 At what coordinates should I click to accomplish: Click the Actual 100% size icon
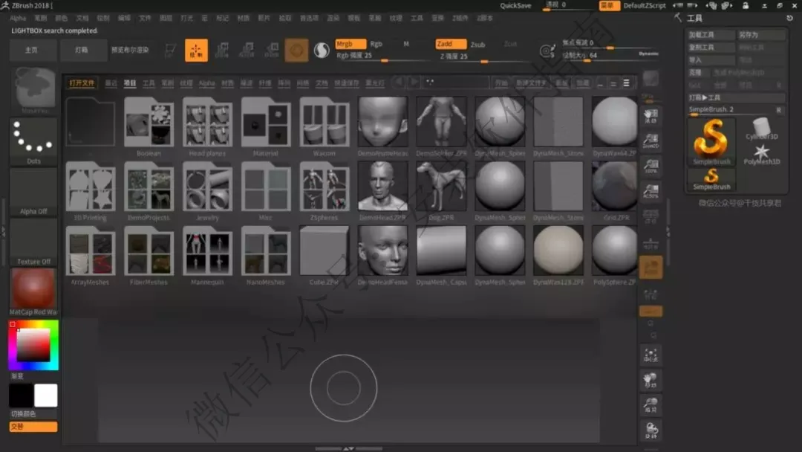[x=651, y=167]
